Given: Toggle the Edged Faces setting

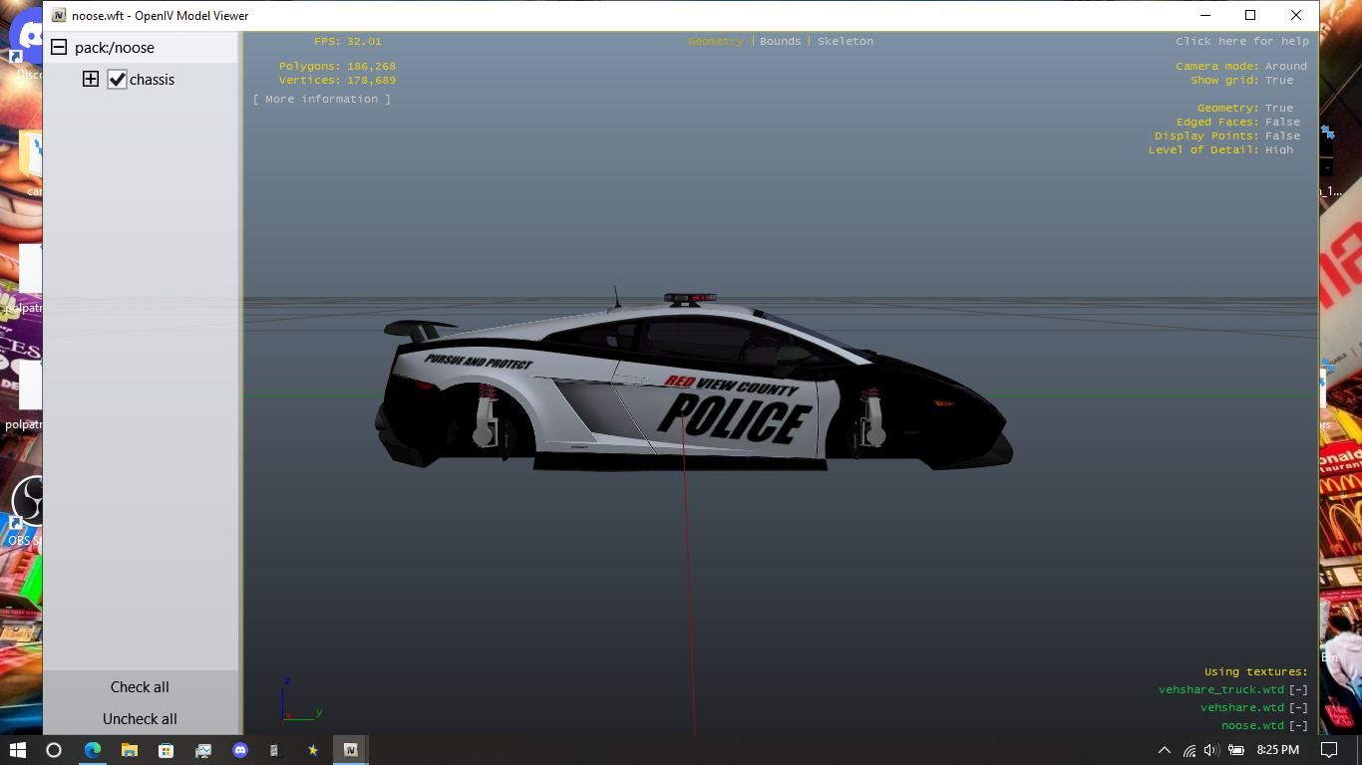Looking at the screenshot, I should click(1282, 123).
